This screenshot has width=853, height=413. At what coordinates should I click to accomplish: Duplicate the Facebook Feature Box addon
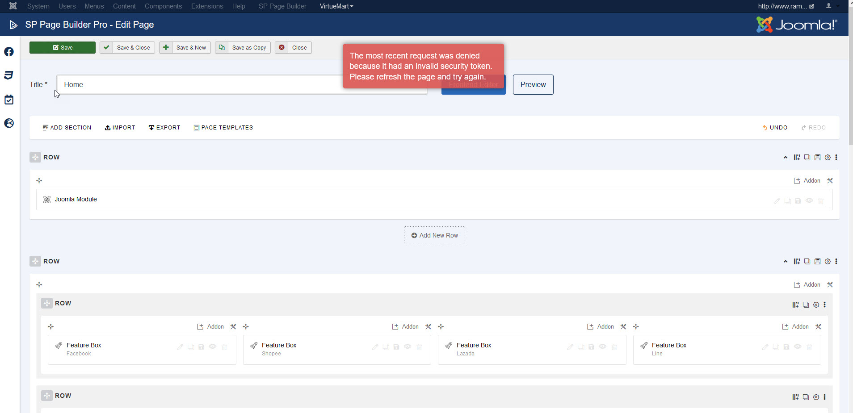tap(191, 347)
